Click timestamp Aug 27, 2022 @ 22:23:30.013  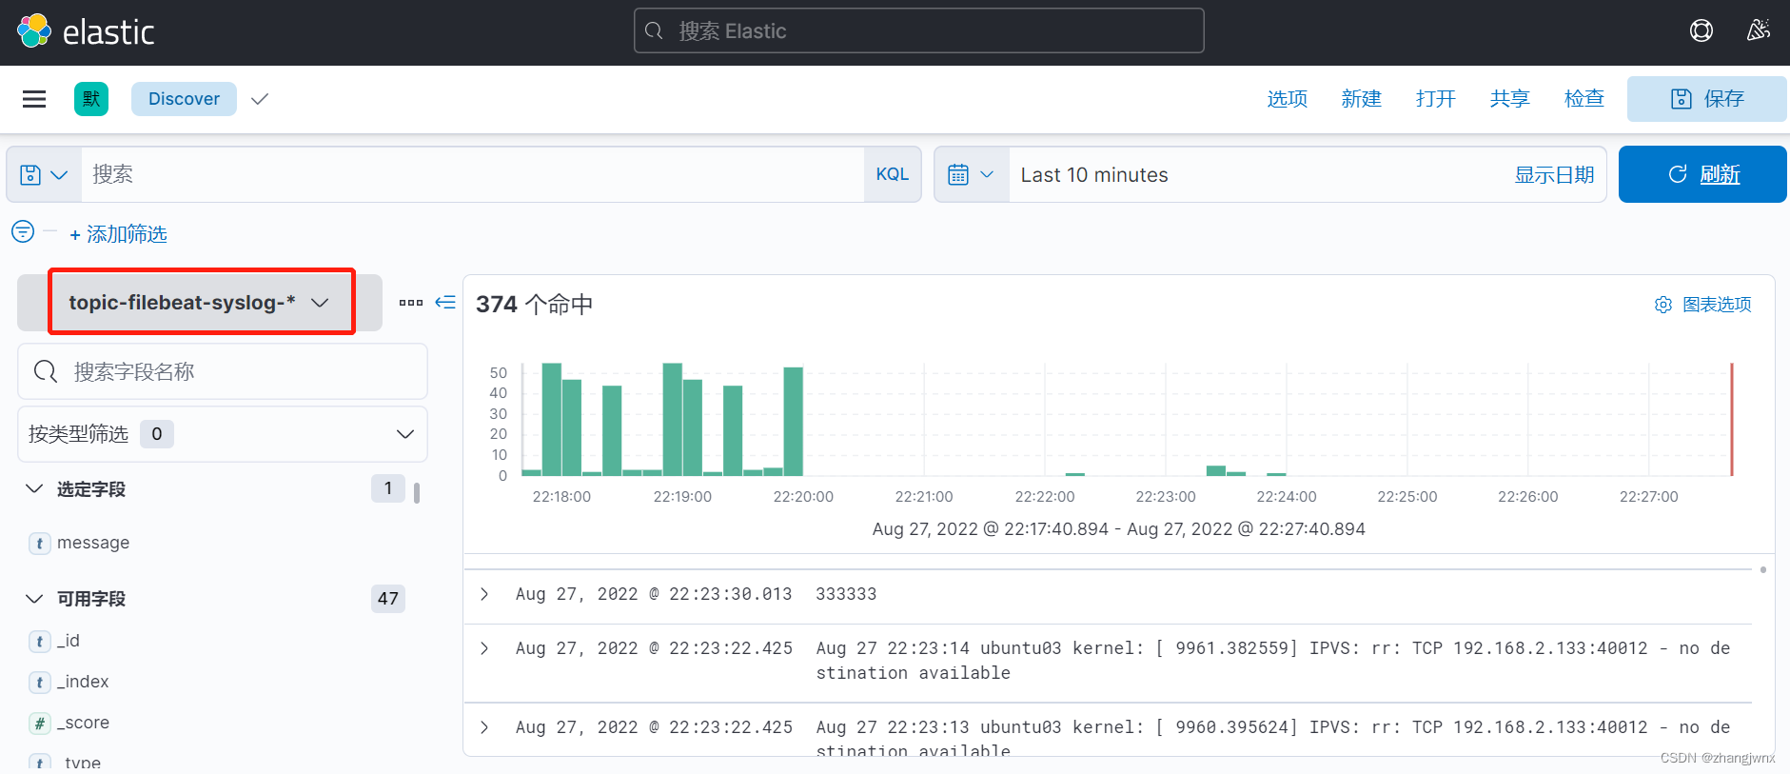pos(654,594)
